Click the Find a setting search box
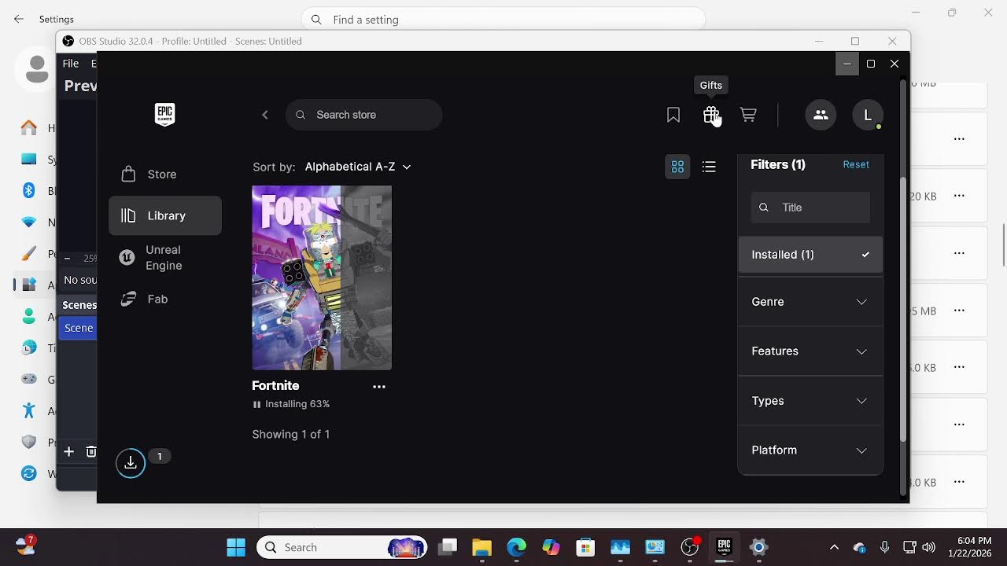Image resolution: width=1007 pixels, height=566 pixels. 503,19
